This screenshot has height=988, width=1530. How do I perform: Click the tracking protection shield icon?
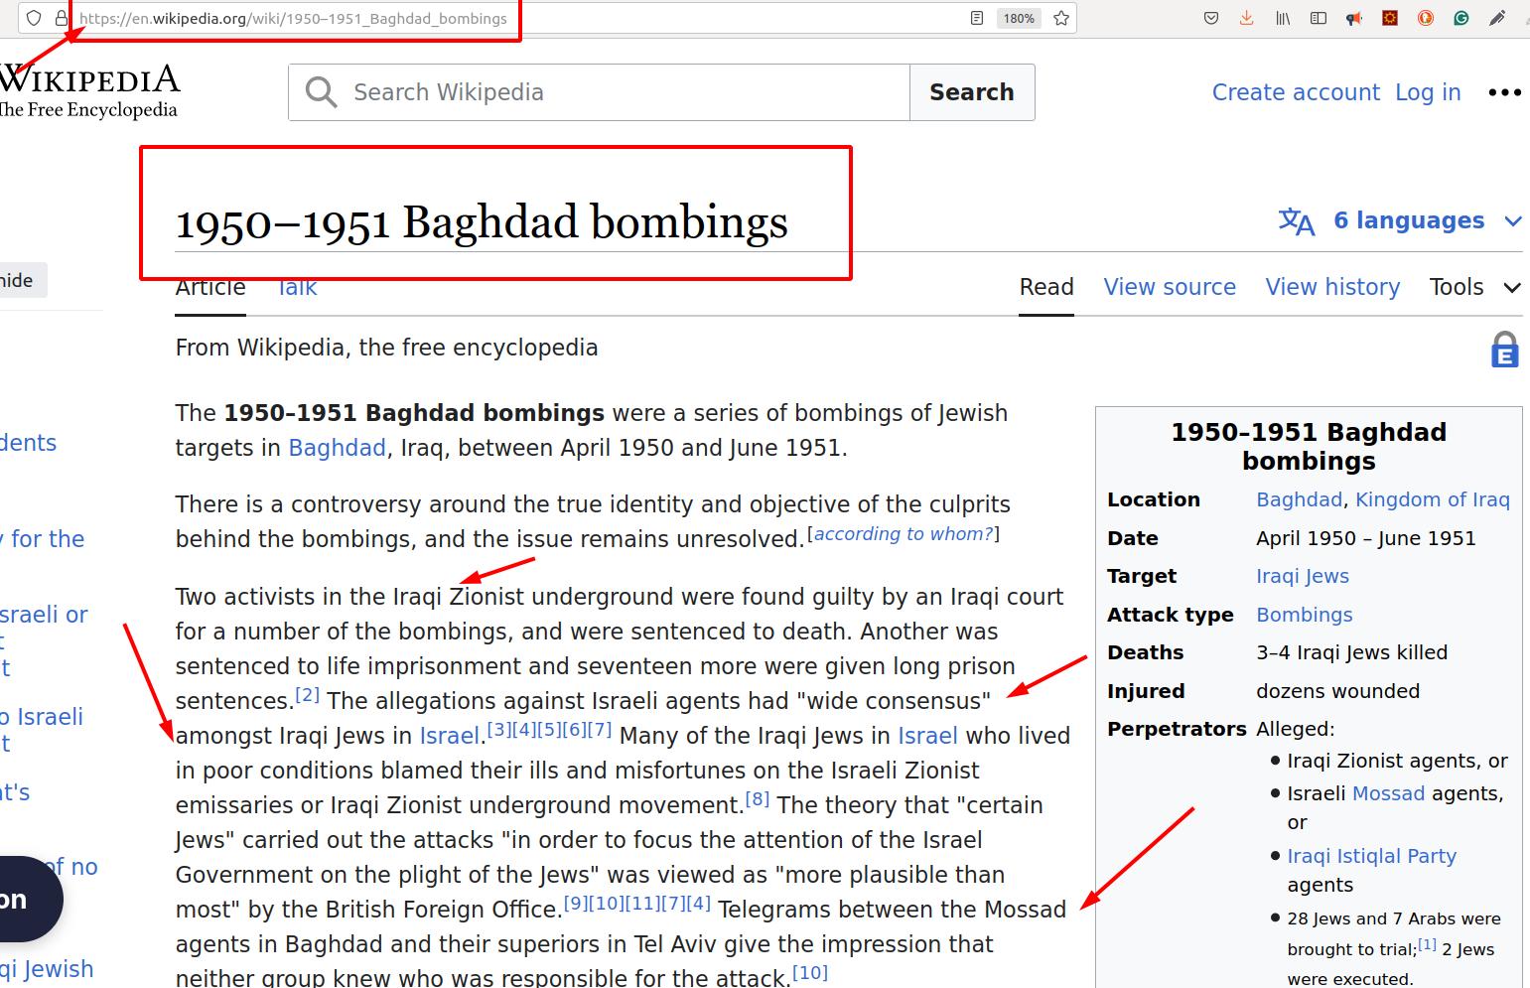coord(34,18)
